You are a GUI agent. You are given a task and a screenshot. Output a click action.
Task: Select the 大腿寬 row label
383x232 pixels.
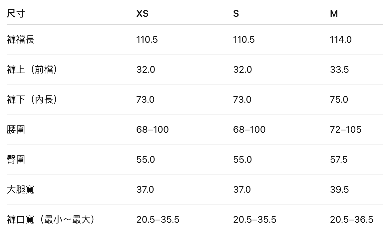pos(21,190)
